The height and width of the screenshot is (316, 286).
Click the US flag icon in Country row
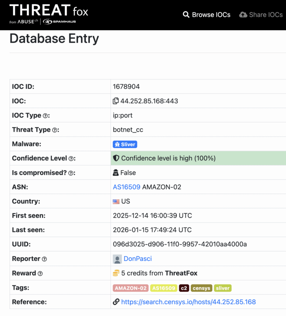point(117,201)
